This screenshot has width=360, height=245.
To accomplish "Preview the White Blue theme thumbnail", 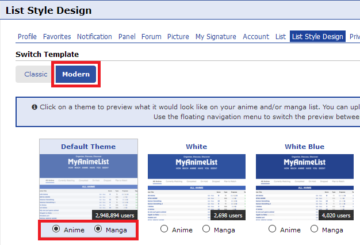I will click(305, 187).
